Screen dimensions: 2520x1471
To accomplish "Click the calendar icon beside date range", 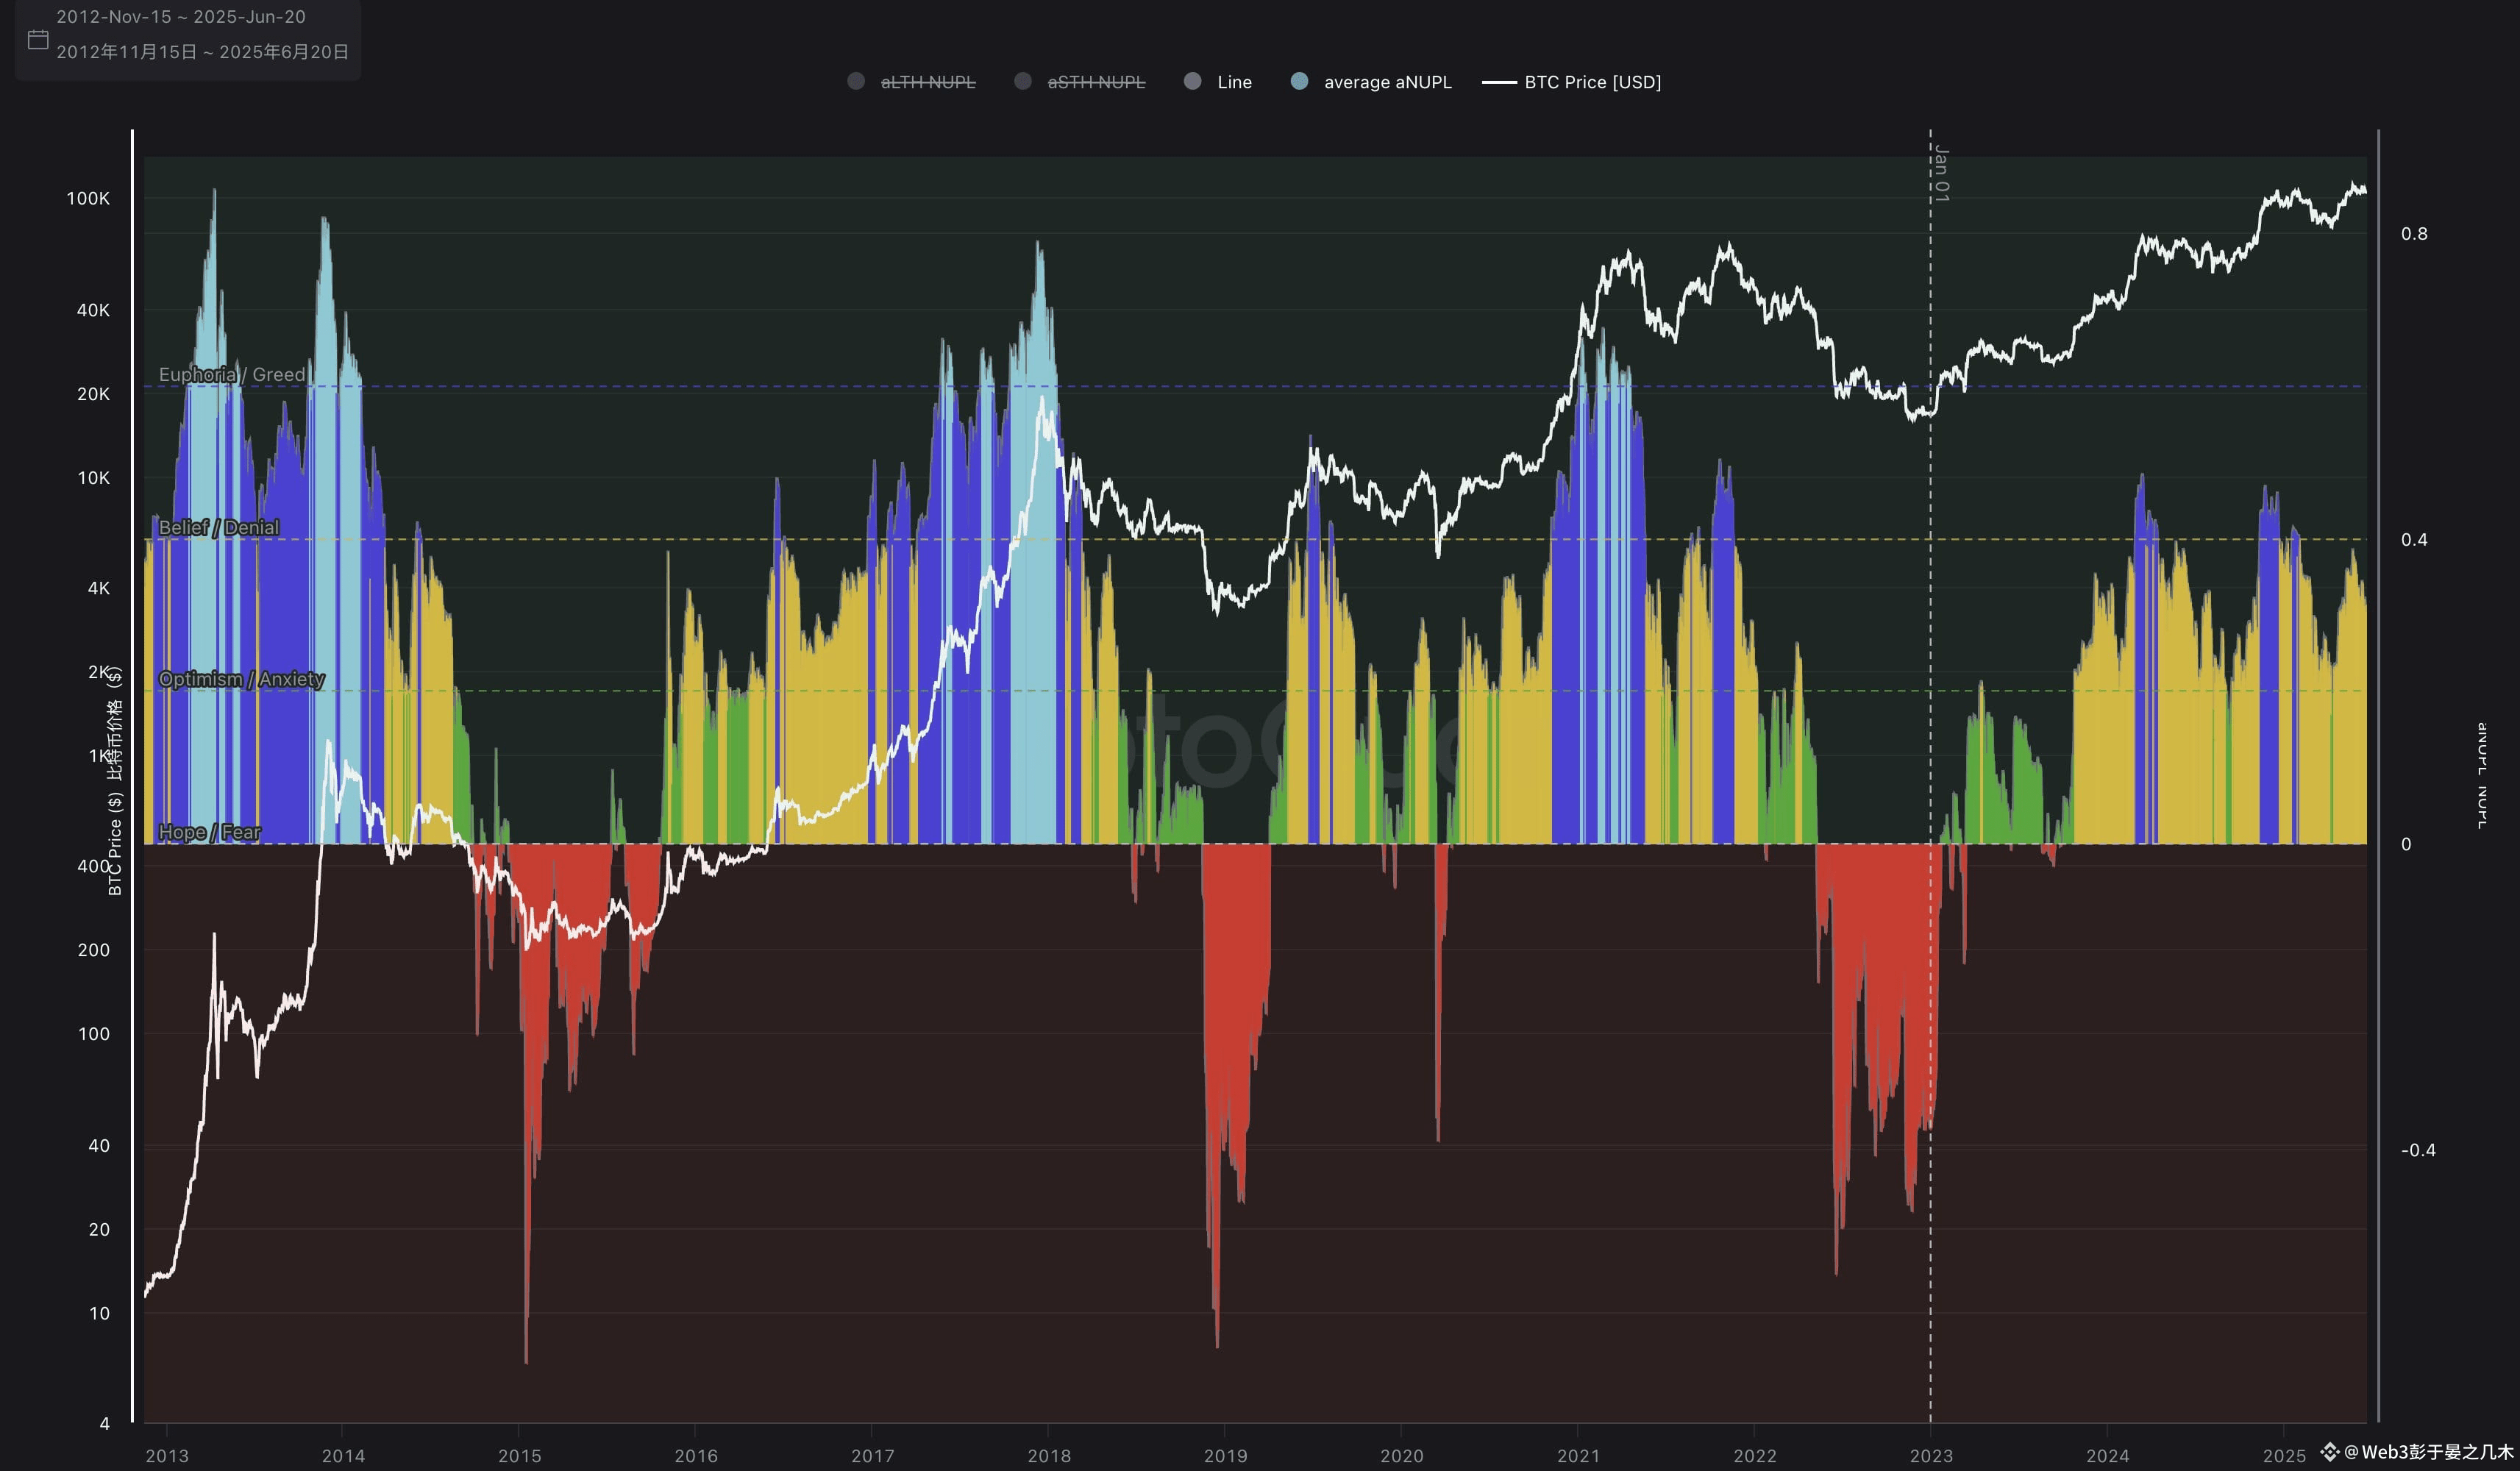I will click(x=38, y=39).
